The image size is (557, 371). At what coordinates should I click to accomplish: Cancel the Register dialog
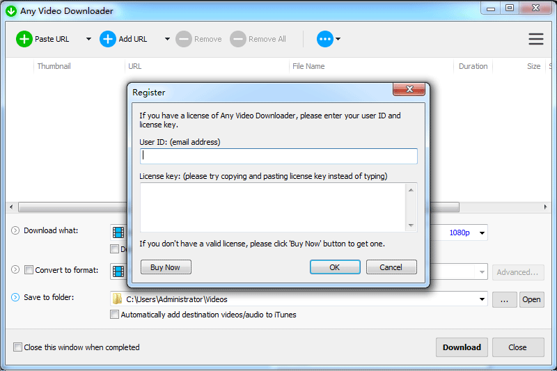click(x=391, y=267)
